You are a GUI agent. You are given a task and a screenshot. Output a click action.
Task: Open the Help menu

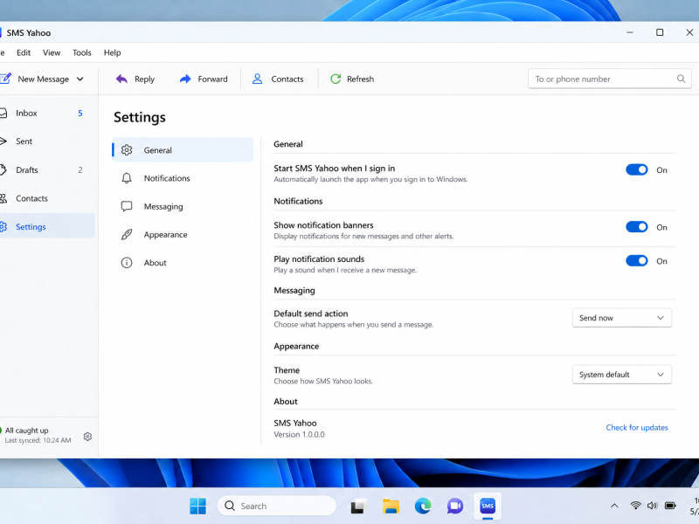coord(113,52)
